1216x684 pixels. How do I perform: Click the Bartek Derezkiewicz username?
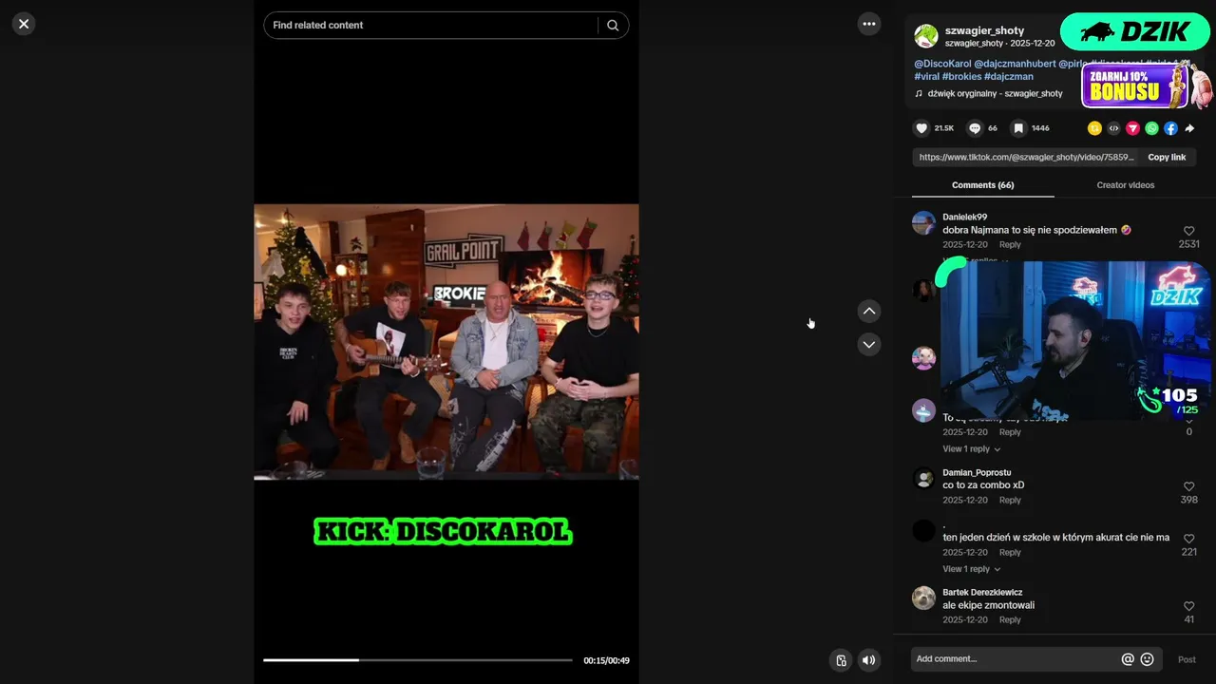982,592
